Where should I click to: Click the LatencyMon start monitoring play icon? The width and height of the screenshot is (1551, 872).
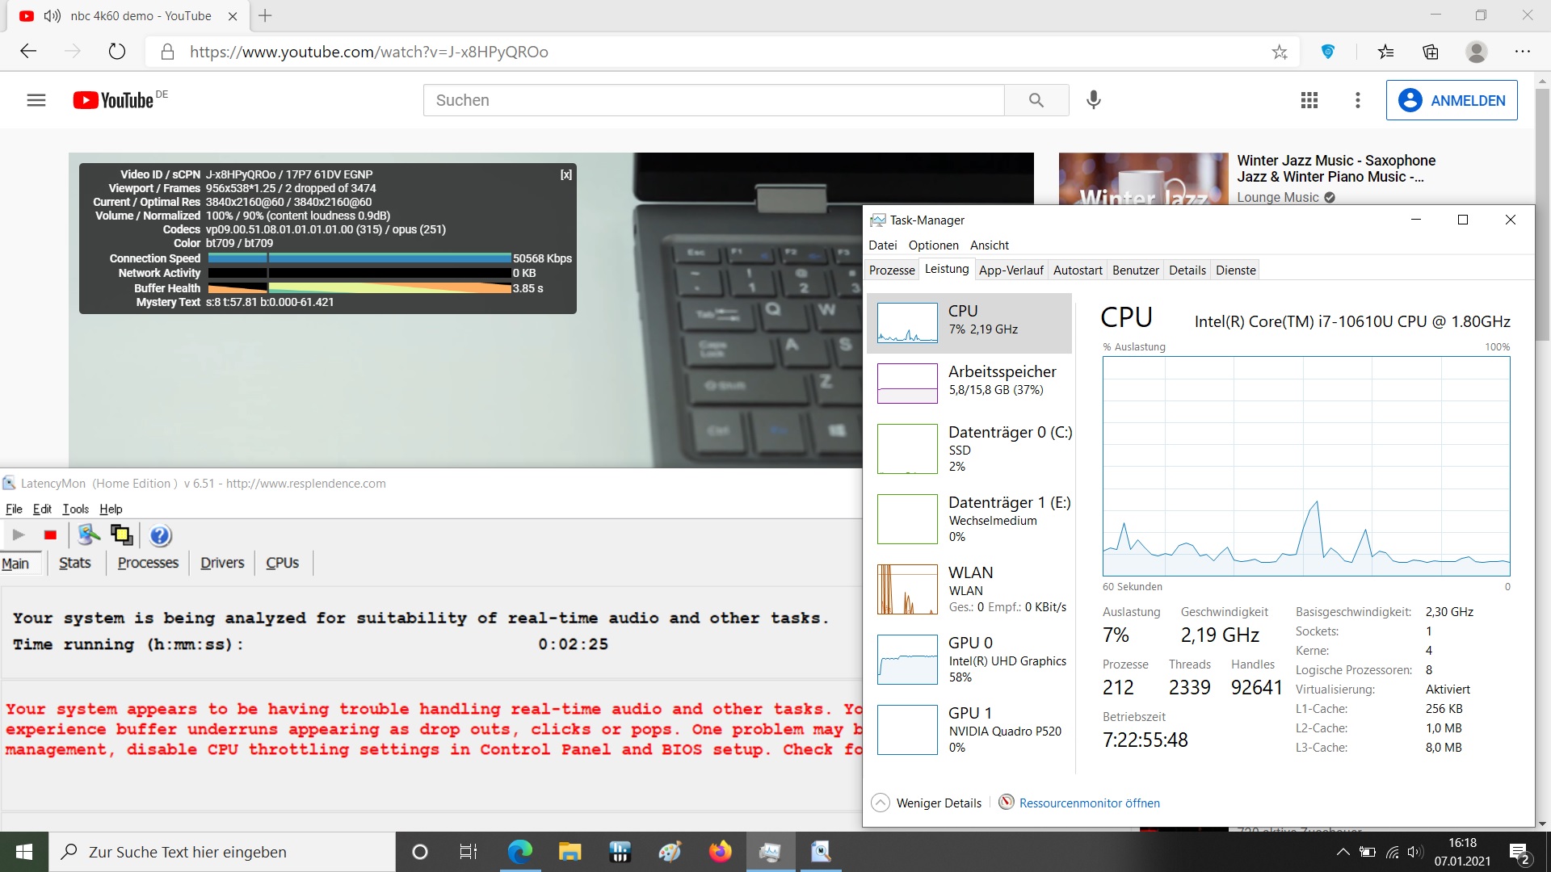point(19,535)
